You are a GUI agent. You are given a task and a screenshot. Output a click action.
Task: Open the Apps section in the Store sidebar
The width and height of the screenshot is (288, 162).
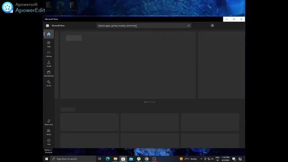coord(49,44)
